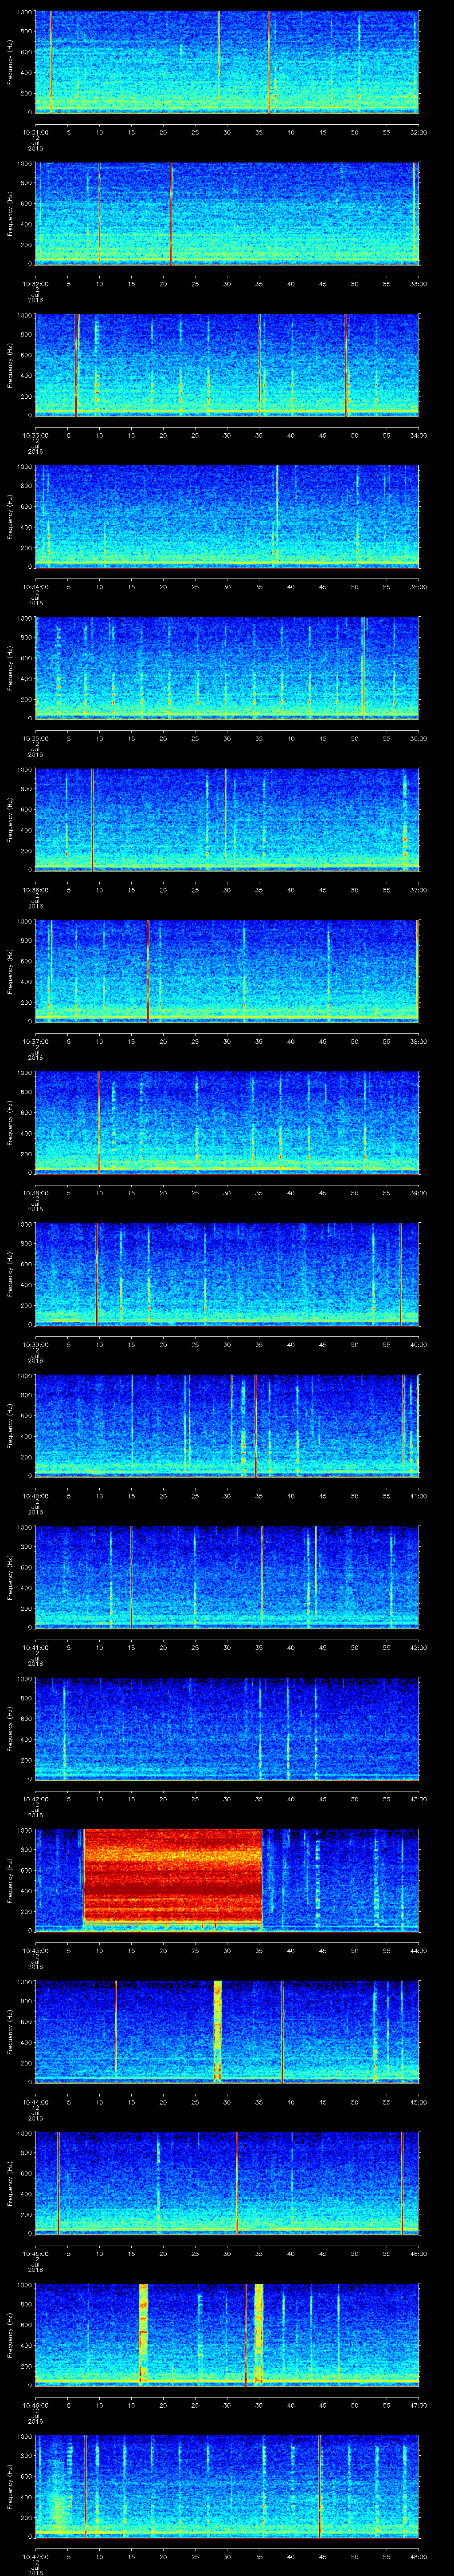Click the 10:43:00 start time label
The image size is (454, 2576).
click(35, 1951)
